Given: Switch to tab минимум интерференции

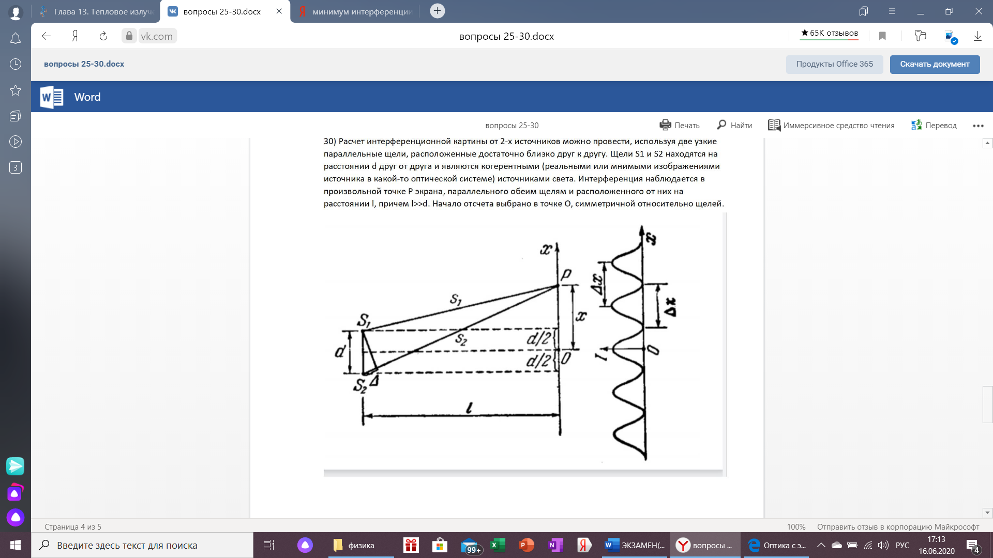Looking at the screenshot, I should (356, 11).
